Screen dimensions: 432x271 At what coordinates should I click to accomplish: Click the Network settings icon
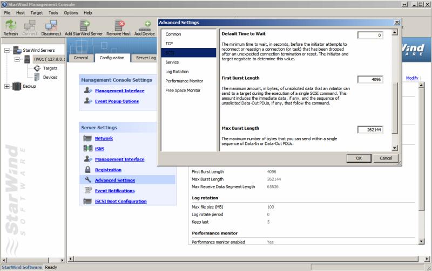[x=87, y=138]
